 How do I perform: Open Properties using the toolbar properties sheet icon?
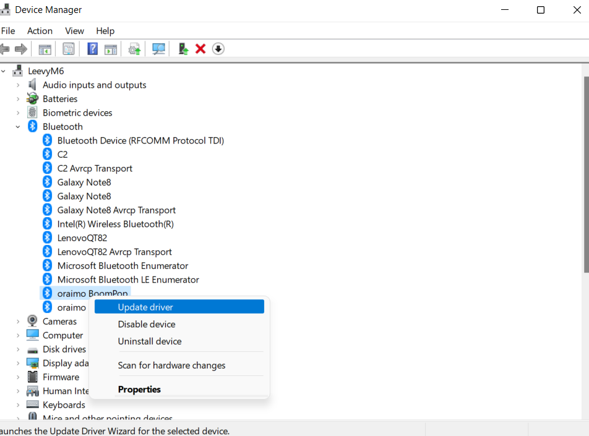coord(68,49)
